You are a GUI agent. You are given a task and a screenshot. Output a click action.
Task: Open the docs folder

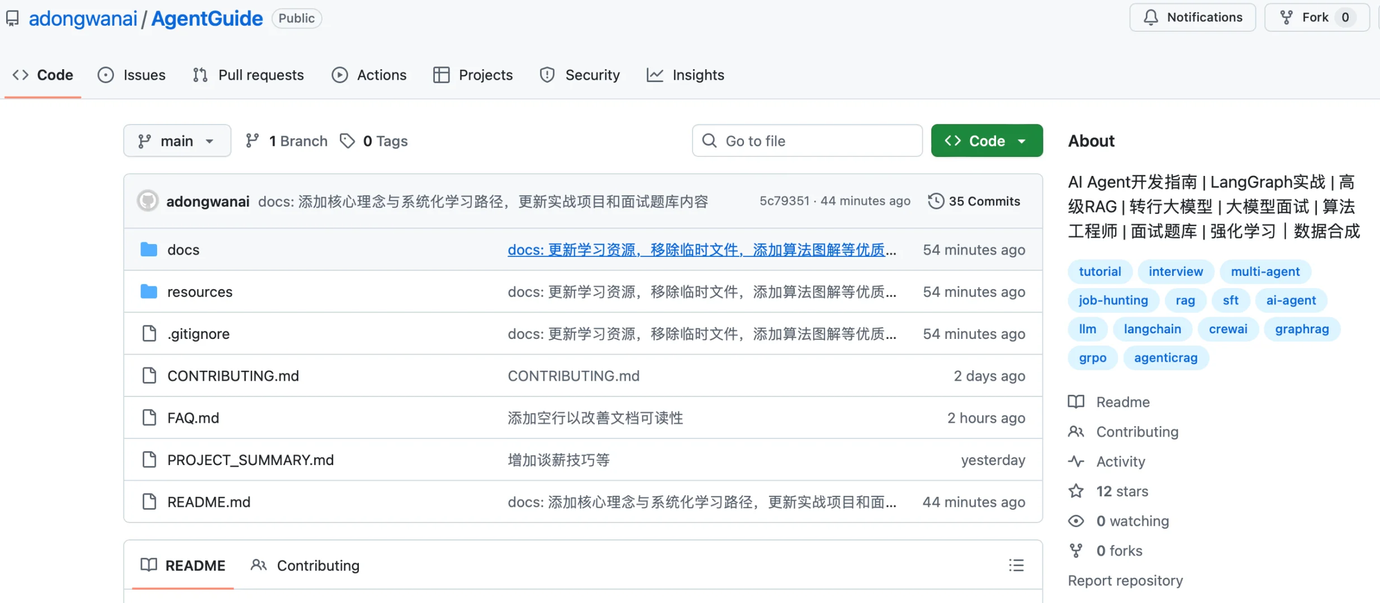pos(183,250)
